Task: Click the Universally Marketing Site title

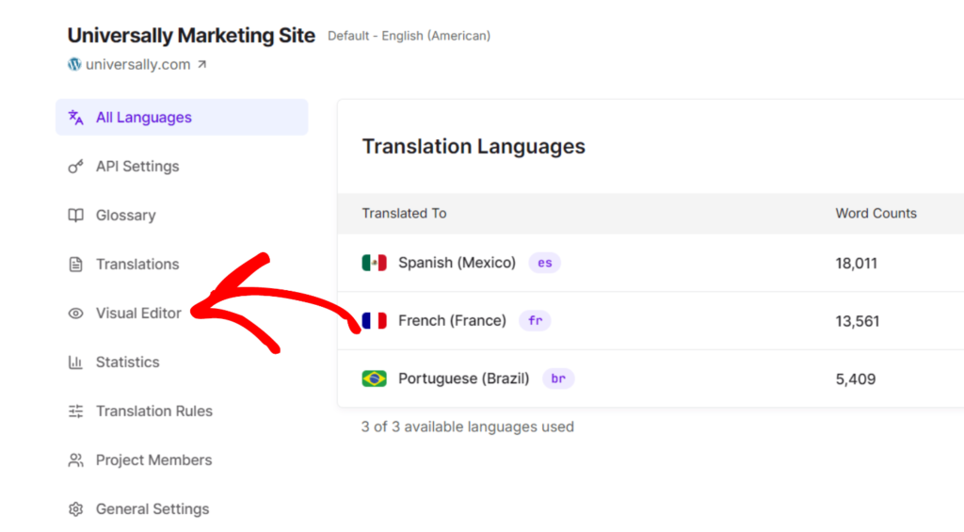Action: 191,35
